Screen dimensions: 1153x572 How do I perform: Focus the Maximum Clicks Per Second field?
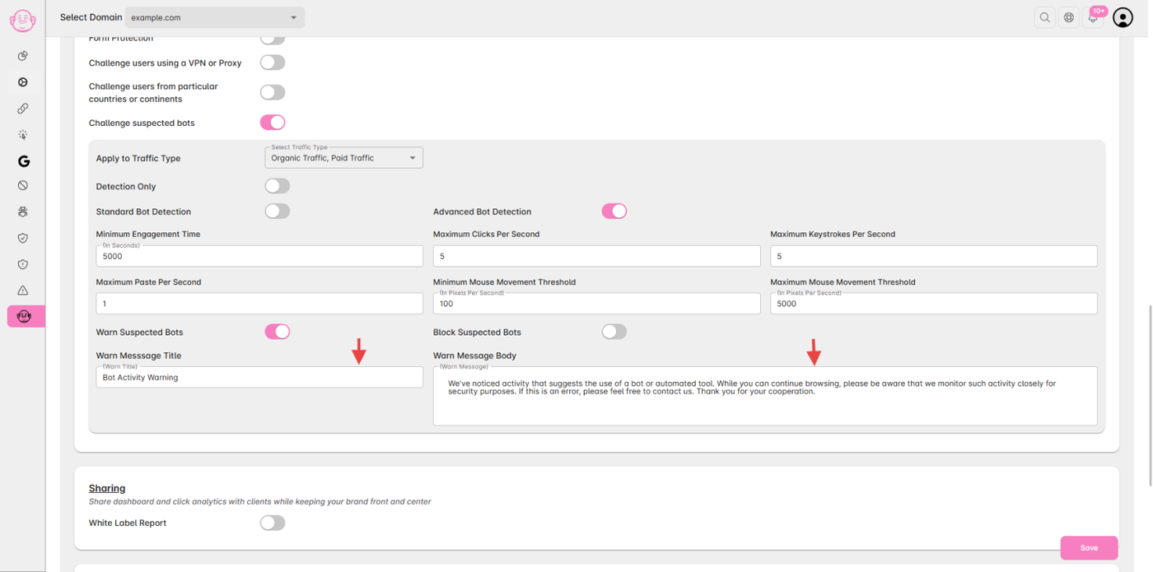tap(596, 256)
